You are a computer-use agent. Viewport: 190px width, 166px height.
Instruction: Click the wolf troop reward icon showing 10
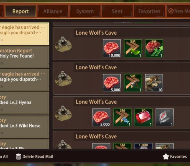pyautogui.click(x=154, y=83)
